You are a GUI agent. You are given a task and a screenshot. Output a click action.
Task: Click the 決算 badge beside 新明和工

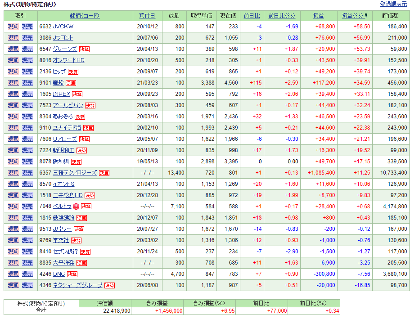81,150
